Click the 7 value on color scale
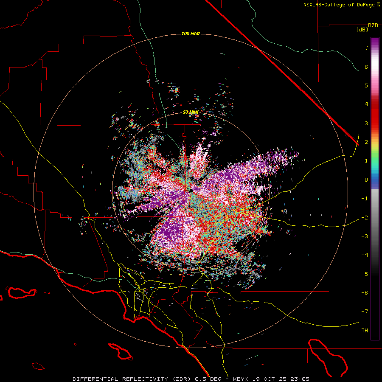This screenshot has width=382, height=382. coord(366,48)
